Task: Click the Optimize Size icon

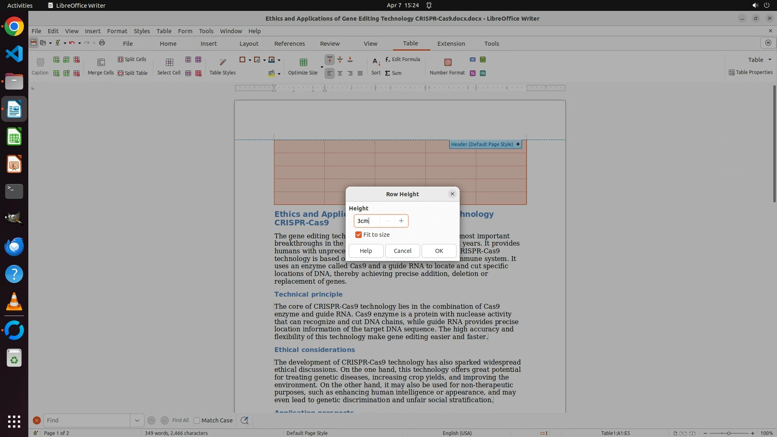Action: [x=303, y=62]
